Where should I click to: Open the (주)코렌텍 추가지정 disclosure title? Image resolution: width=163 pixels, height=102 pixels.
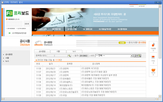point(92,68)
